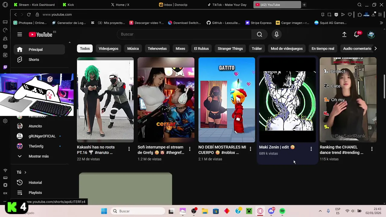Viewport: 386px width, 217px height.
Task: Open YouTube notifications bell
Action: tap(356, 34)
